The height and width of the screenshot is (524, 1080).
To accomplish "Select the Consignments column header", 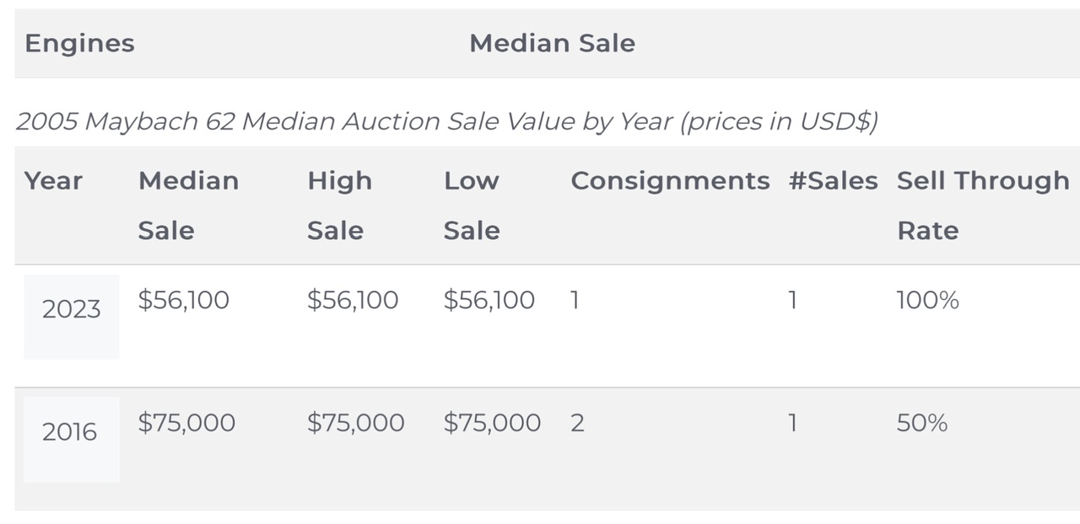I will click(670, 181).
